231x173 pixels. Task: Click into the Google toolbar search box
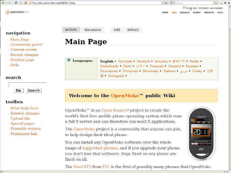[x=194, y=3]
